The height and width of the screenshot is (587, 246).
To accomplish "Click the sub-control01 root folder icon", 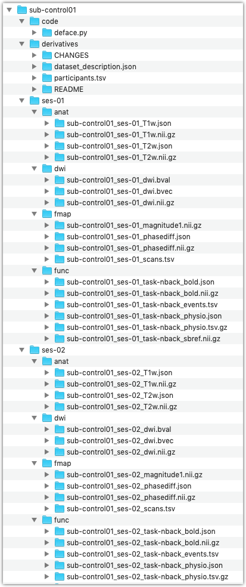I will coord(22,10).
